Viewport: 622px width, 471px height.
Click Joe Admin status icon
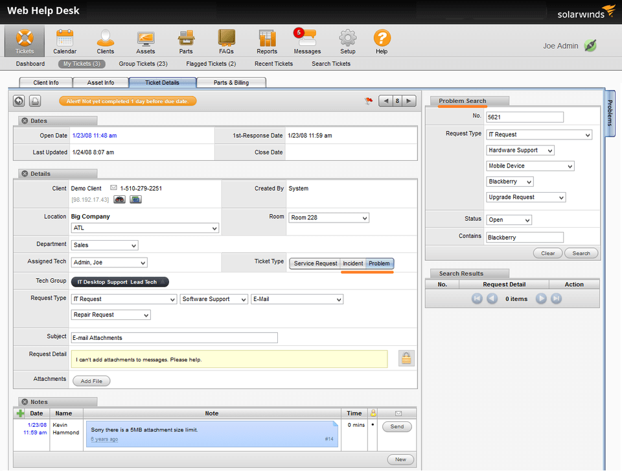(590, 45)
